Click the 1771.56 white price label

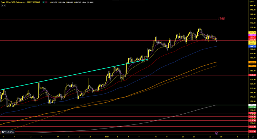pos(253,105)
